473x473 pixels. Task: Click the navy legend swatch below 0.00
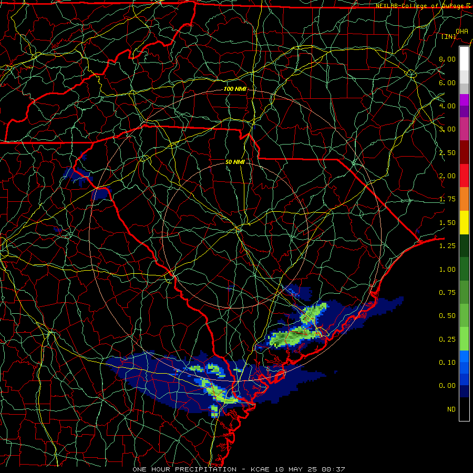pos(464,392)
